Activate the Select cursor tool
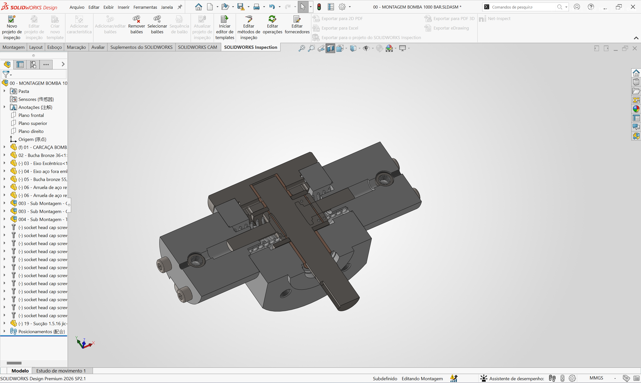641x383 pixels. [x=303, y=7]
